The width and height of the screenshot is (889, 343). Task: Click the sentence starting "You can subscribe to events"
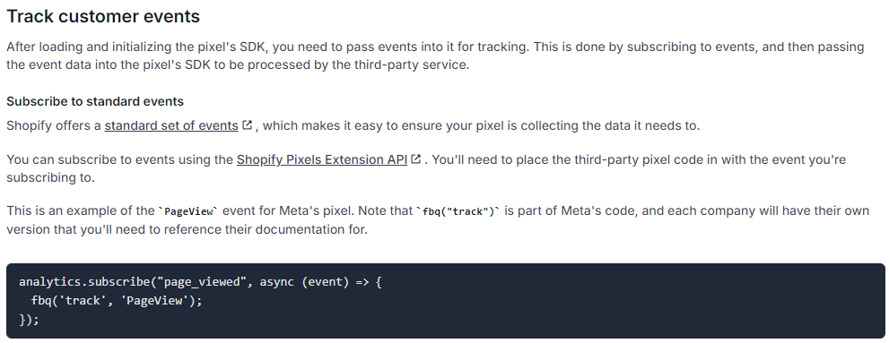point(426,168)
